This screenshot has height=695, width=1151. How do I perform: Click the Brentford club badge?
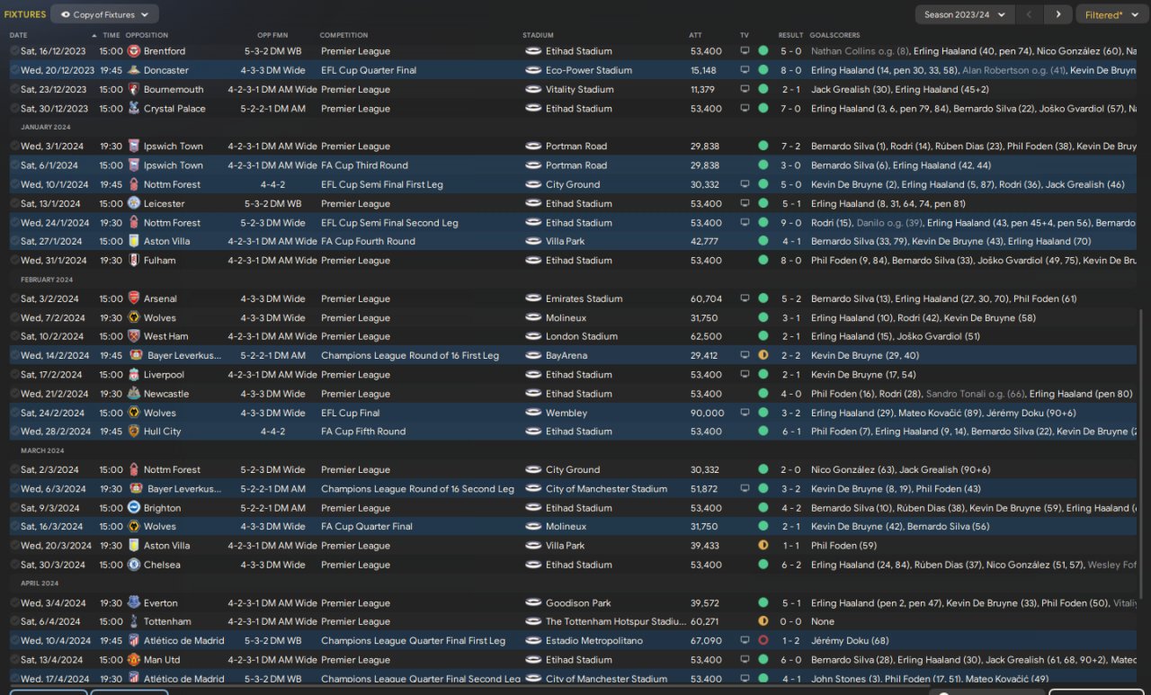click(134, 51)
